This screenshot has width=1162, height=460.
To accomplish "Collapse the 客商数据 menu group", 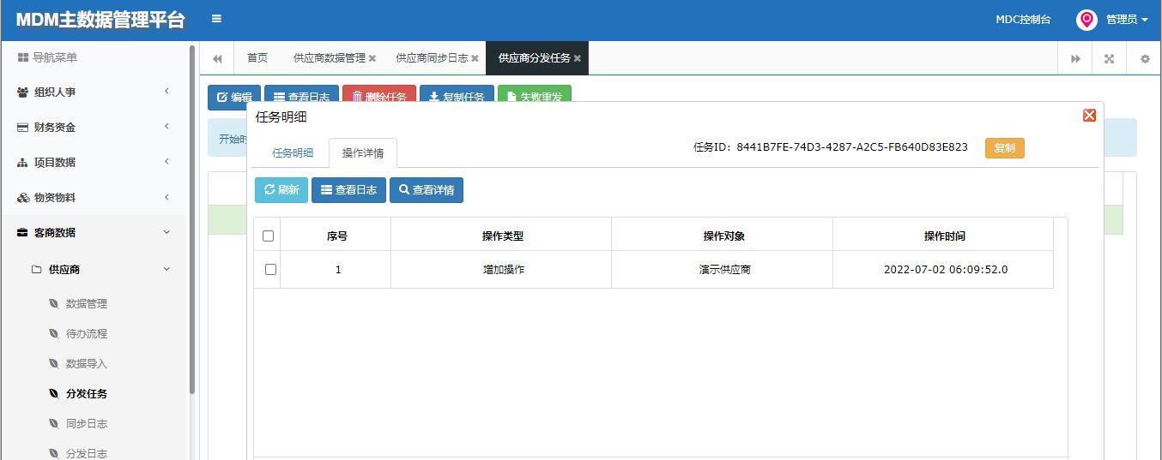I will (93, 232).
